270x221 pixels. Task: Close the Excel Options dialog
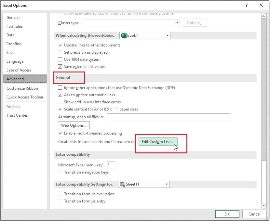click(261, 5)
